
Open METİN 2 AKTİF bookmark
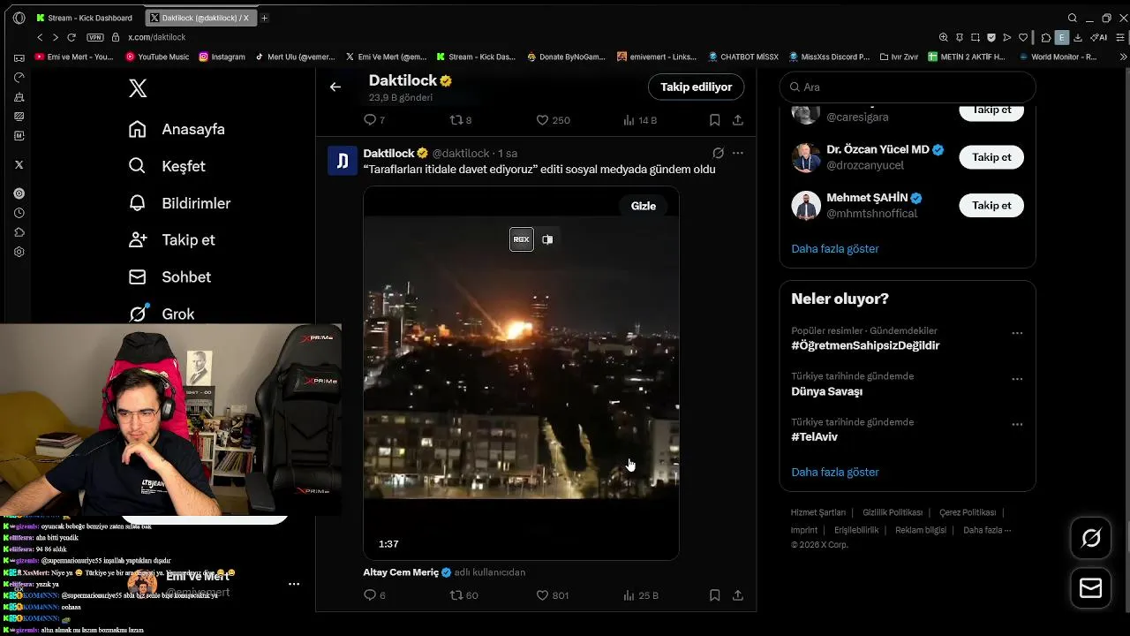(x=966, y=57)
